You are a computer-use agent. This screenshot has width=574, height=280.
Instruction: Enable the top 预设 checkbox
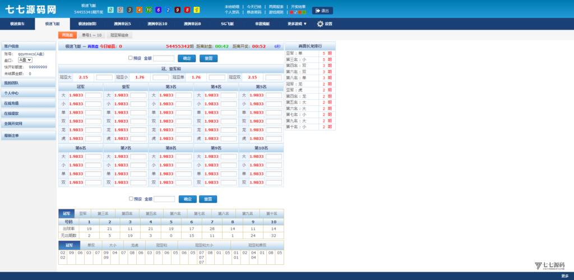click(x=131, y=58)
